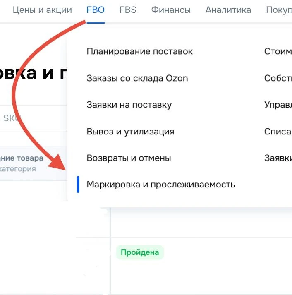The height and width of the screenshot is (295, 292).
Task: Click the SKU search field
Action: click(x=34, y=118)
